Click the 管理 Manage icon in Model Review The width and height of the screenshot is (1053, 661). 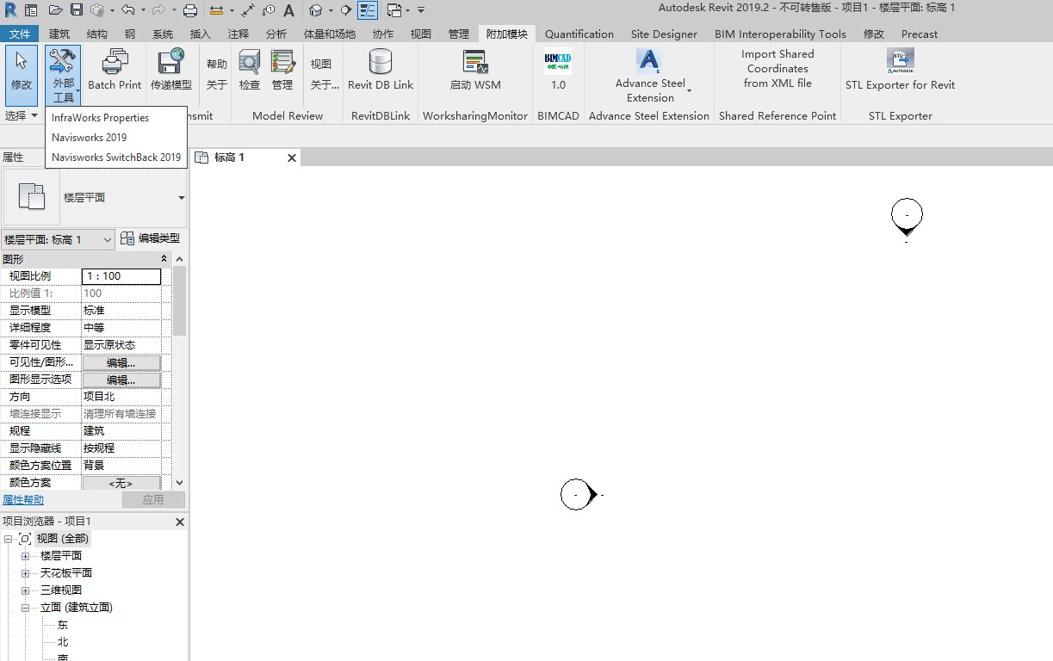(x=282, y=70)
